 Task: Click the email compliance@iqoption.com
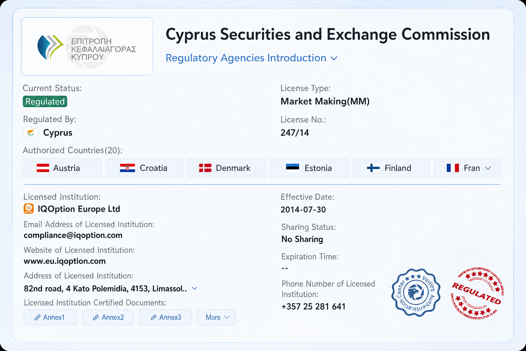point(73,235)
